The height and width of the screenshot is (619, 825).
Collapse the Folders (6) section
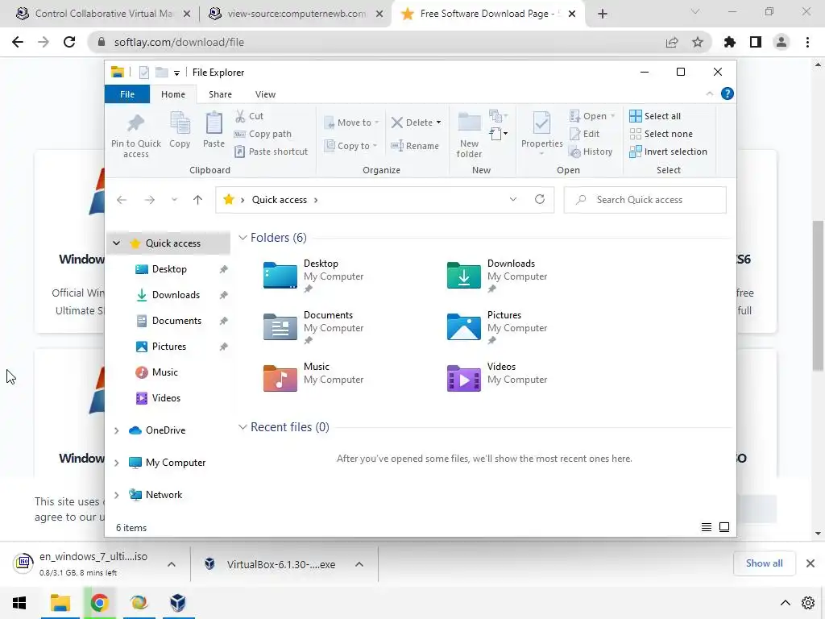click(243, 238)
